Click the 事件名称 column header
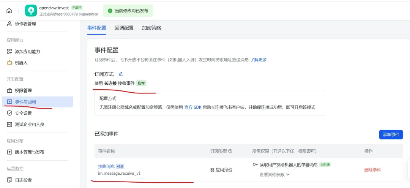The height and width of the screenshot is (188, 410). (x=106, y=151)
